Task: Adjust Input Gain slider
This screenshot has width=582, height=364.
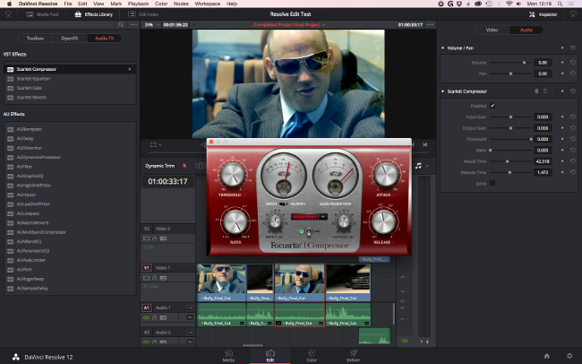Action: click(x=510, y=117)
